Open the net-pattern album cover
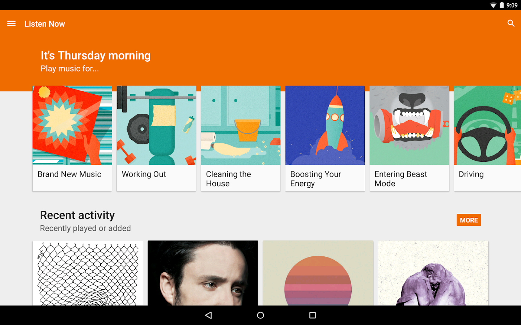Screen dimensions: 521x325 click(x=88, y=273)
